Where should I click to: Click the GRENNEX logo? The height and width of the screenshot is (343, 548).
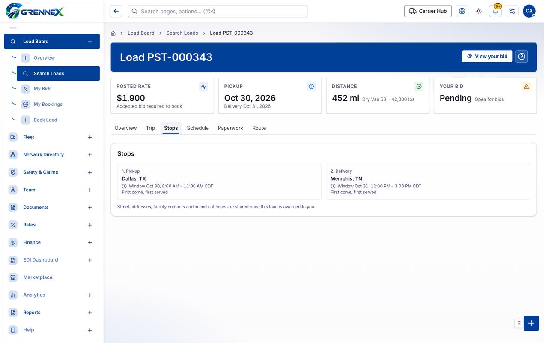(x=35, y=11)
